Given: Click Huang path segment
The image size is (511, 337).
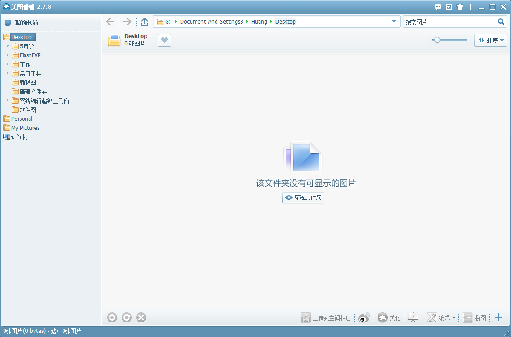Looking at the screenshot, I should point(259,21).
